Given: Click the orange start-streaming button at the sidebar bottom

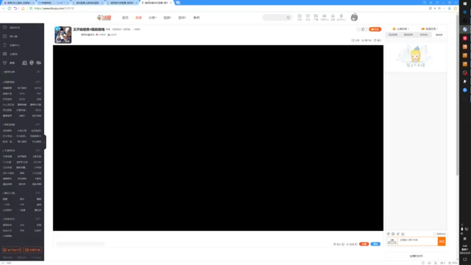Looking at the screenshot, I should coord(32,250).
